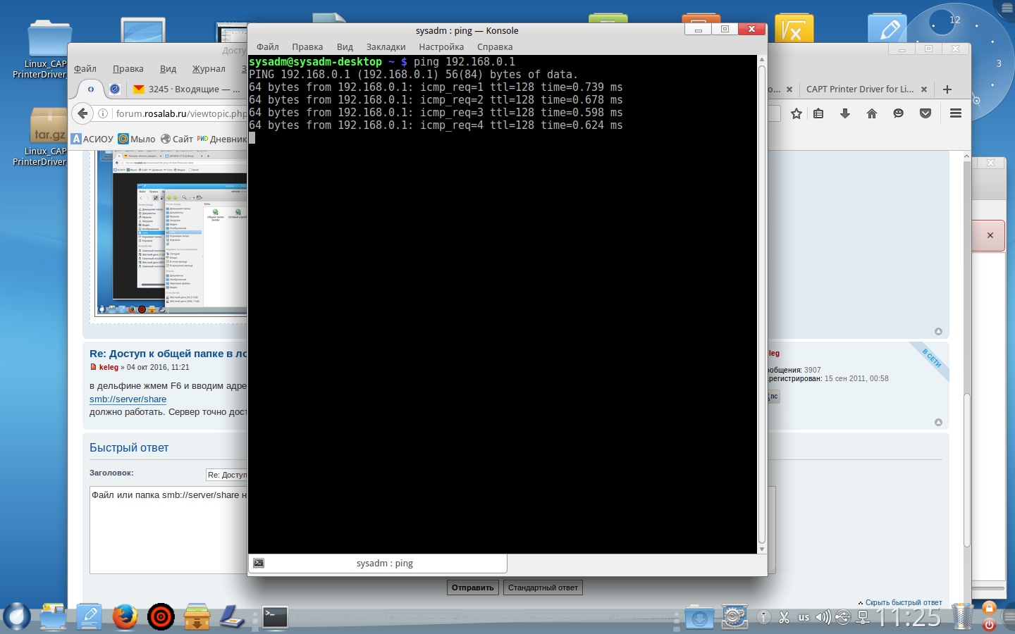The height and width of the screenshot is (634, 1015).
Task: Follow the smb://server/share link
Action: (128, 399)
